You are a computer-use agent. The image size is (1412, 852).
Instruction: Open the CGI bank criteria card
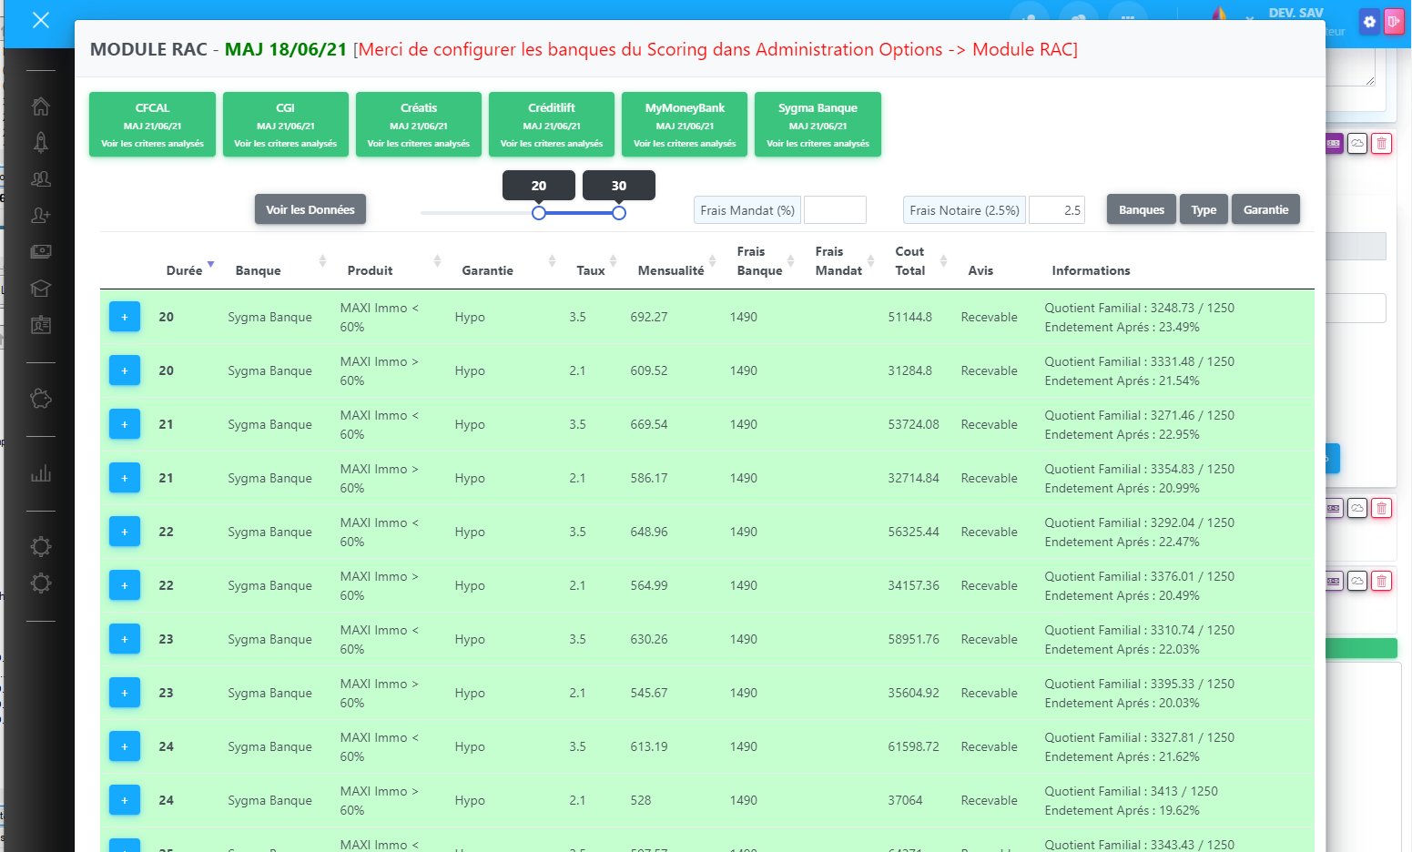pos(285,125)
